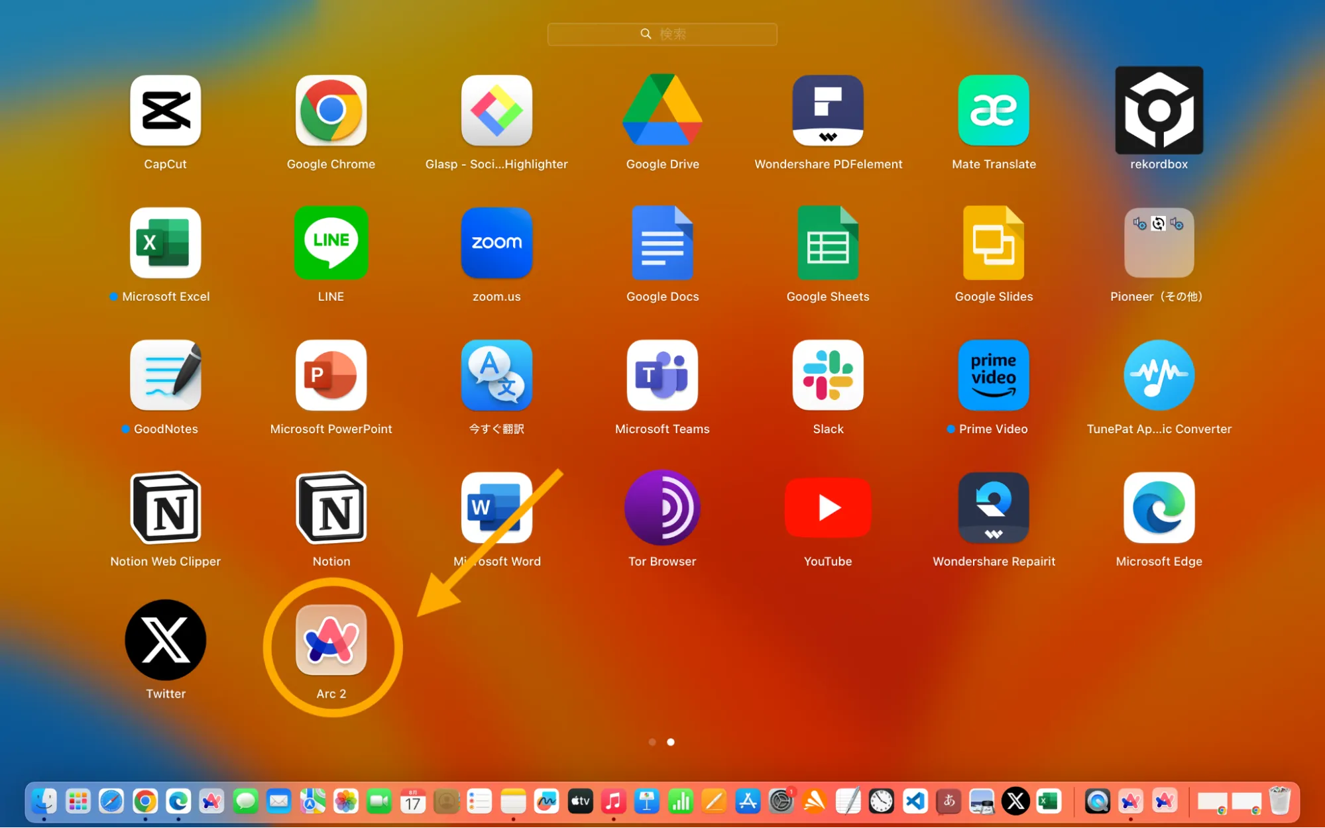Open Visual Studio Code from the Dock
The width and height of the screenshot is (1325, 828).
[915, 802]
